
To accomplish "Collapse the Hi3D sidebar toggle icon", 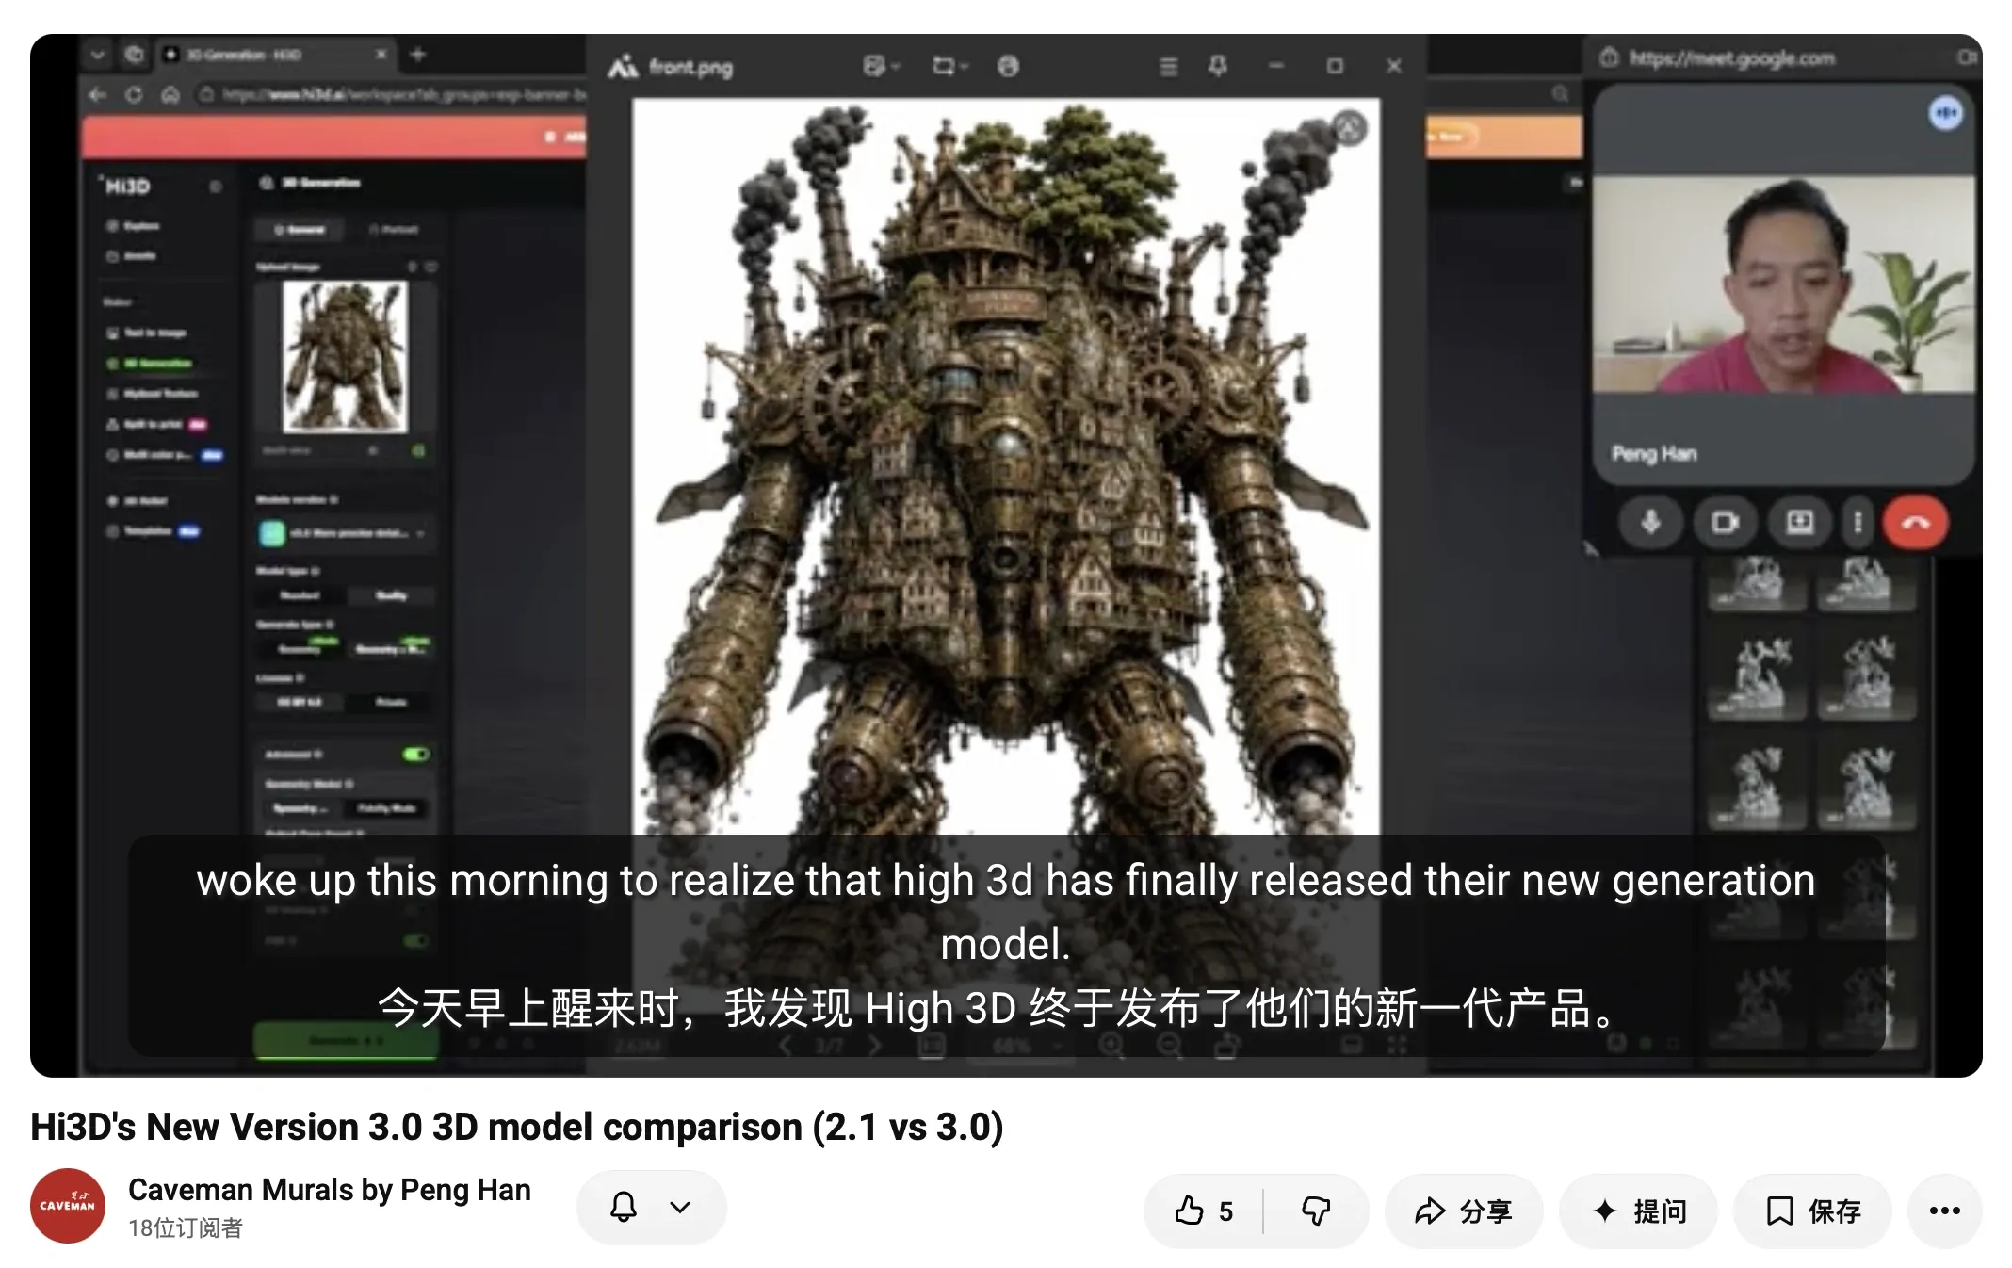I will pos(216,187).
